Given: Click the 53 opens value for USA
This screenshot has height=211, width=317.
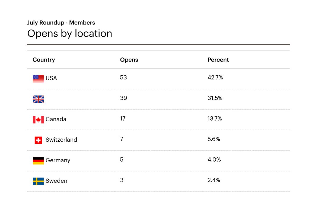Looking at the screenshot, I should [124, 78].
